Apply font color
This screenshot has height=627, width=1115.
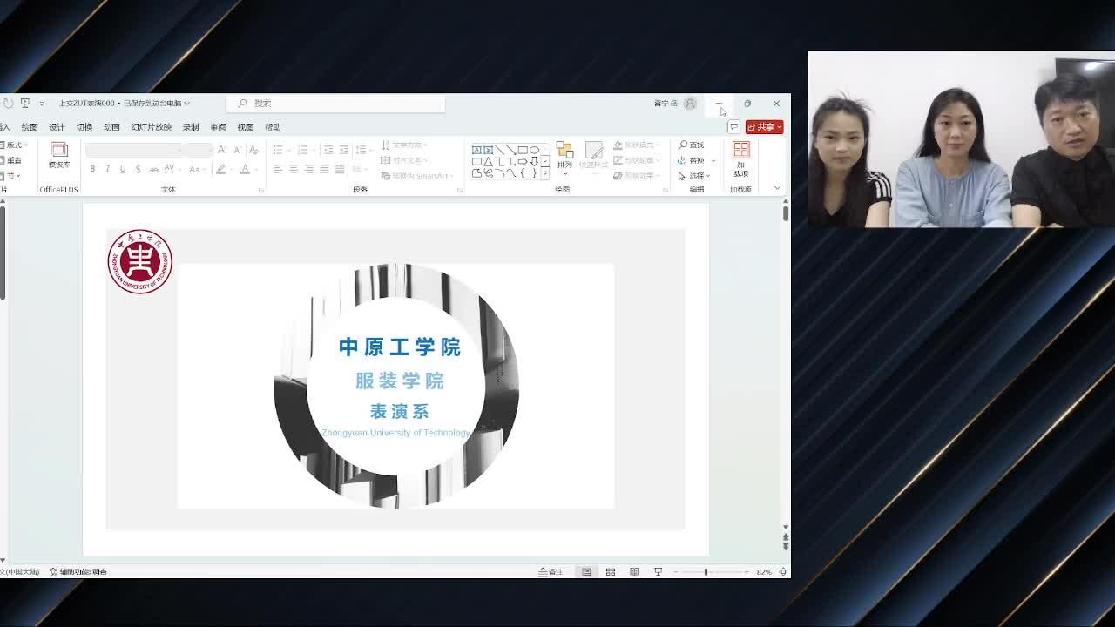[245, 169]
